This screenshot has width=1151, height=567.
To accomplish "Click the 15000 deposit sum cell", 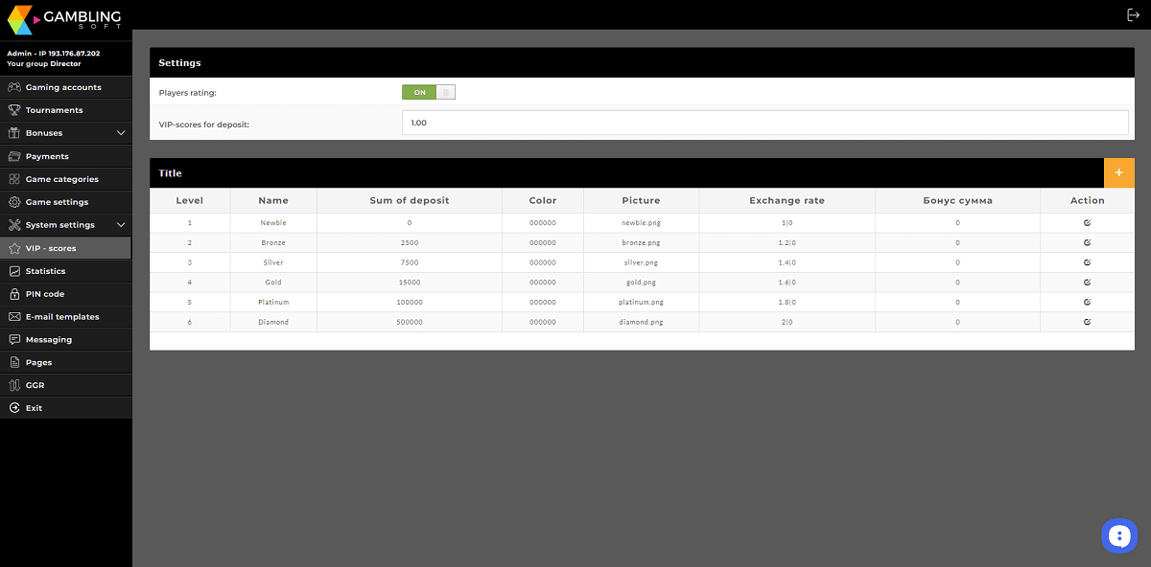I will [x=410, y=283].
